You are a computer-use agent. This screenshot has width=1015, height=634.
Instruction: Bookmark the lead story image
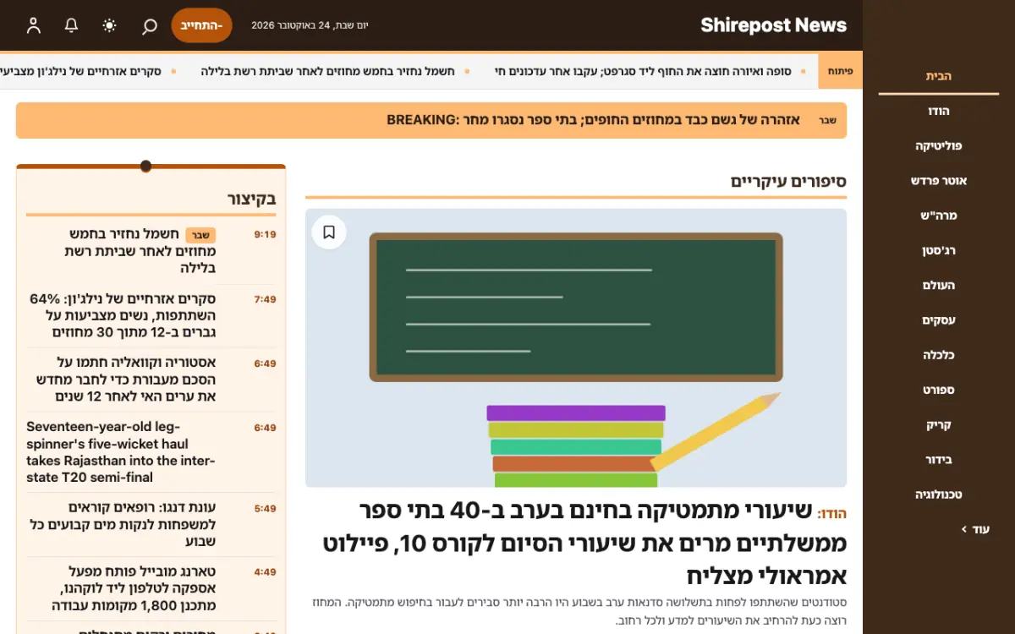pyautogui.click(x=329, y=232)
